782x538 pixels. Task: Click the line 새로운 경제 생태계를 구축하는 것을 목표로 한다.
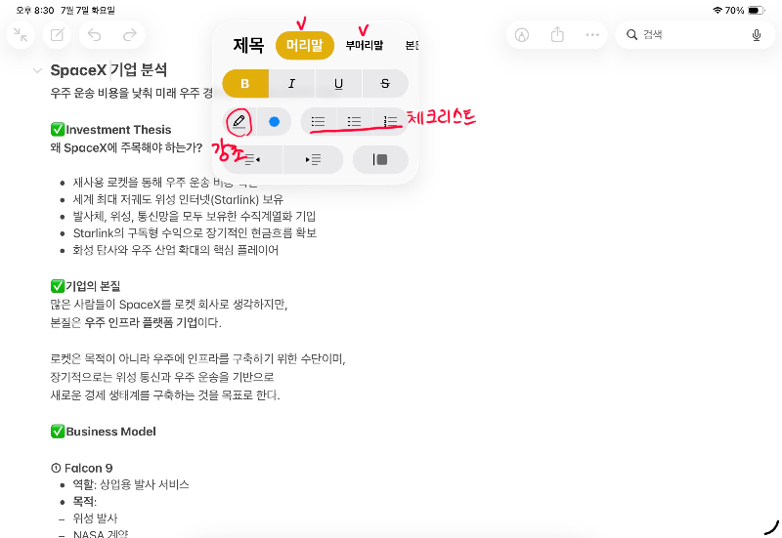point(165,395)
